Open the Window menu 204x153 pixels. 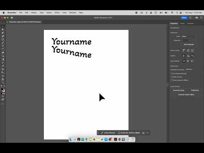[73, 13]
